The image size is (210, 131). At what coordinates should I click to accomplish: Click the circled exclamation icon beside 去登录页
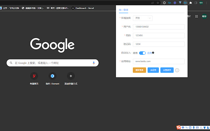(x=177, y=70)
